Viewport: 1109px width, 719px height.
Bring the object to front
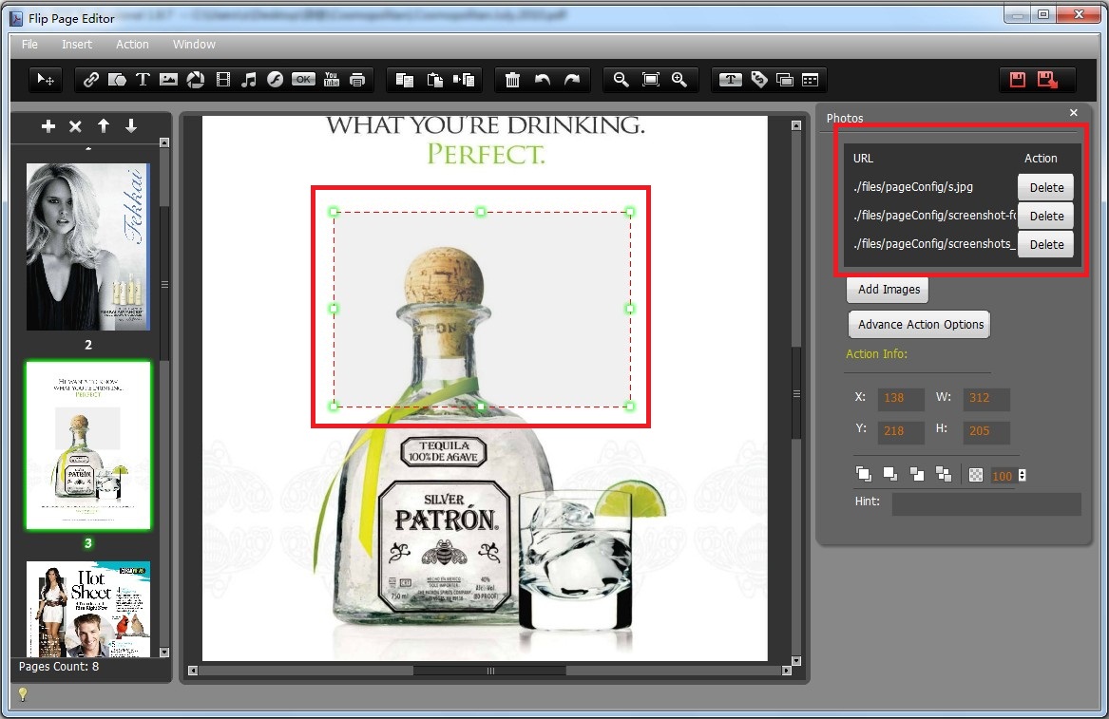tap(864, 474)
